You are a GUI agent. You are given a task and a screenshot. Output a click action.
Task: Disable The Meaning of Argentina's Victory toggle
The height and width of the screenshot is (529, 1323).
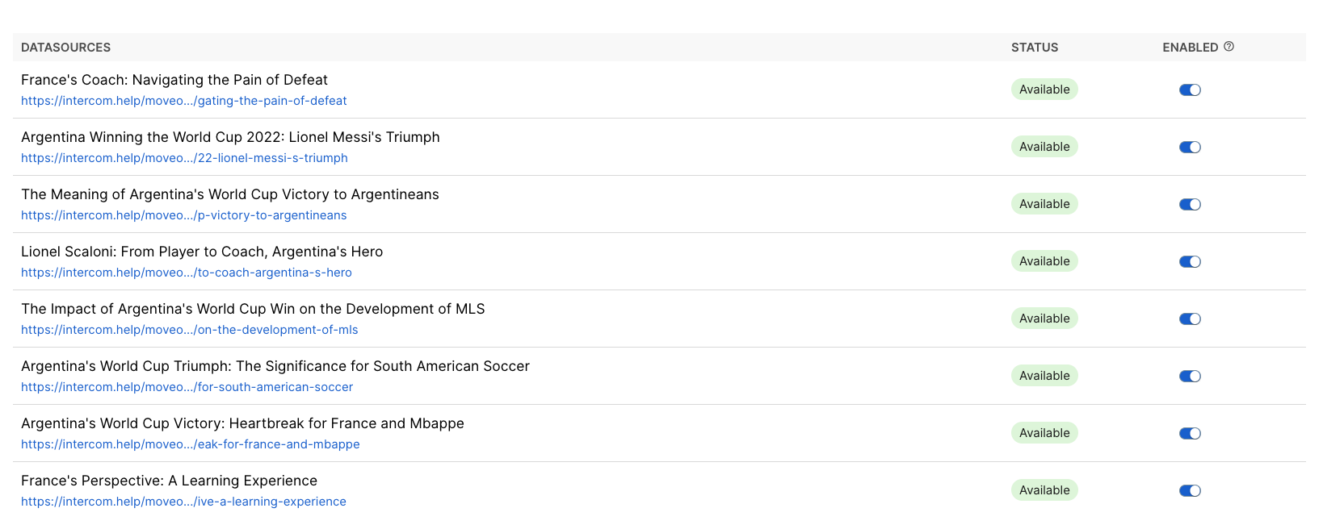click(x=1190, y=205)
